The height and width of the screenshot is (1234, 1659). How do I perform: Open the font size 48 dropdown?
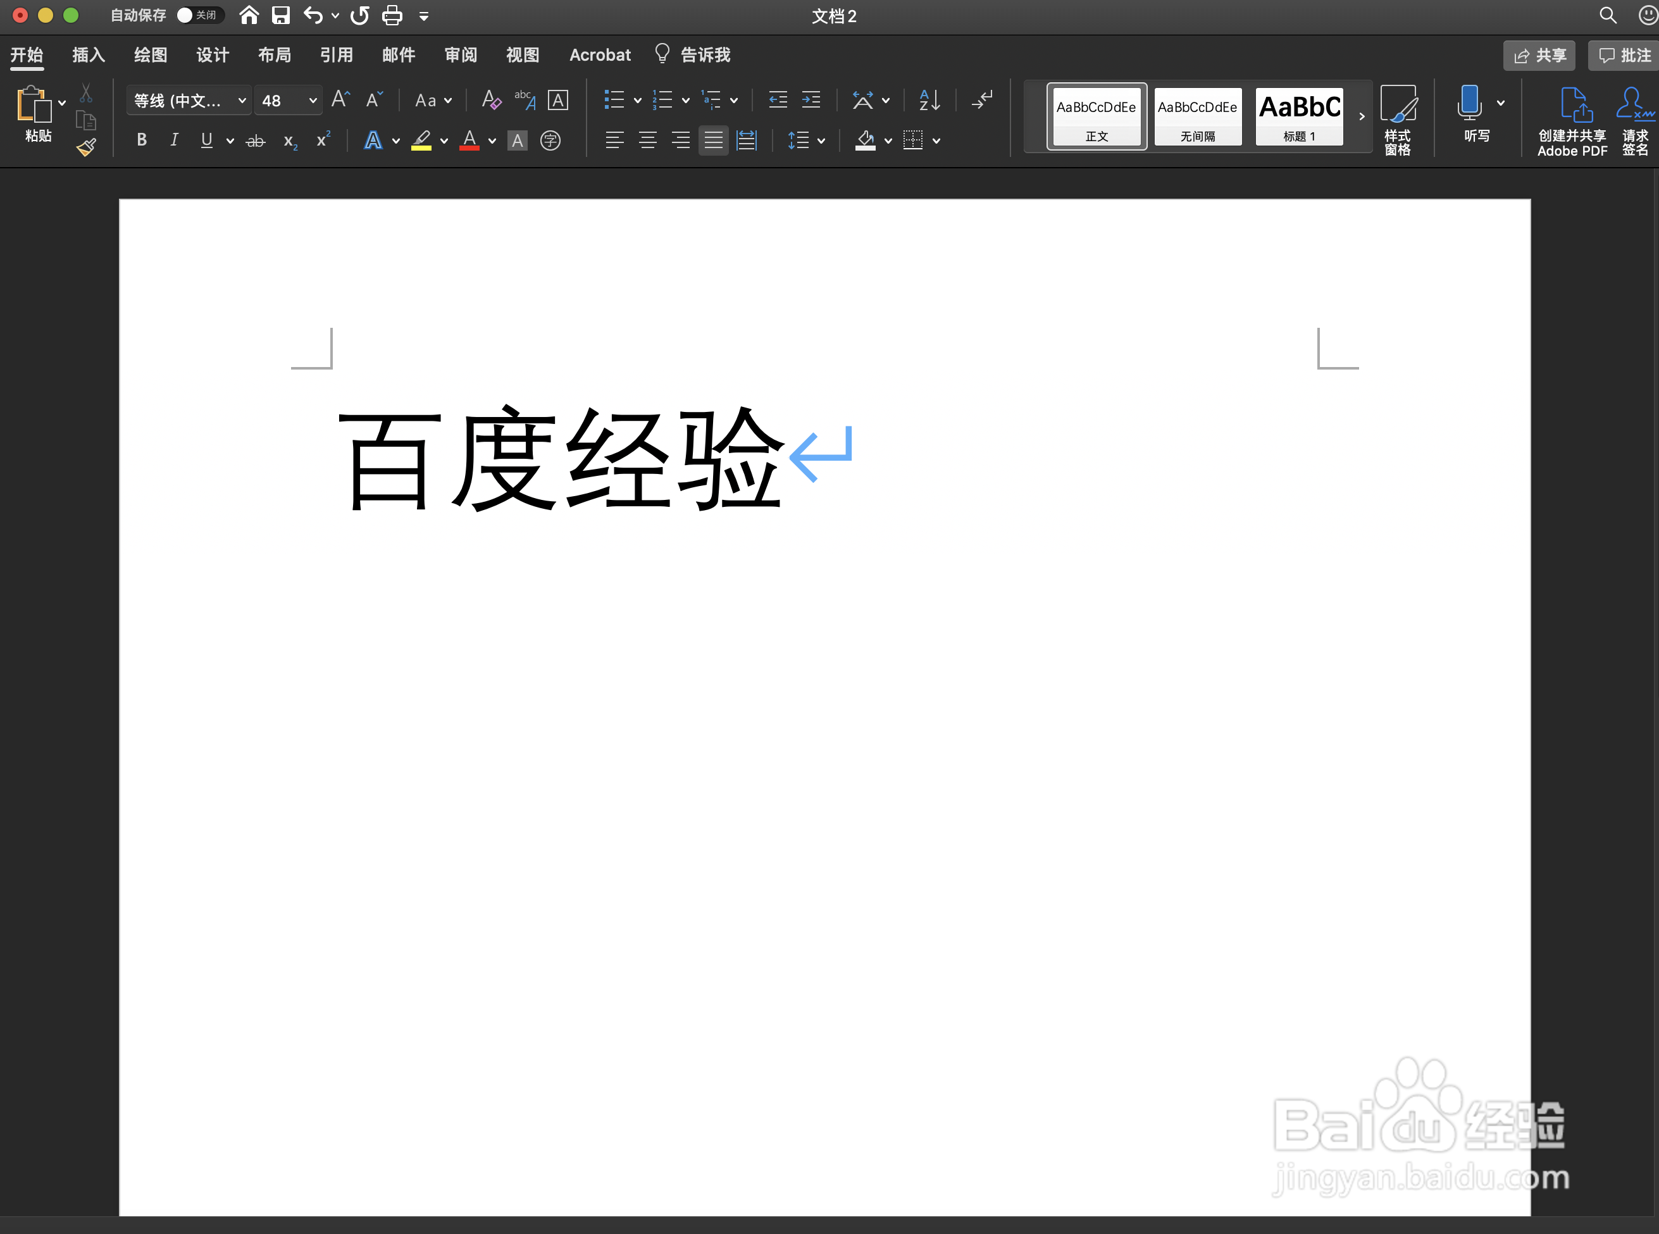click(x=312, y=100)
